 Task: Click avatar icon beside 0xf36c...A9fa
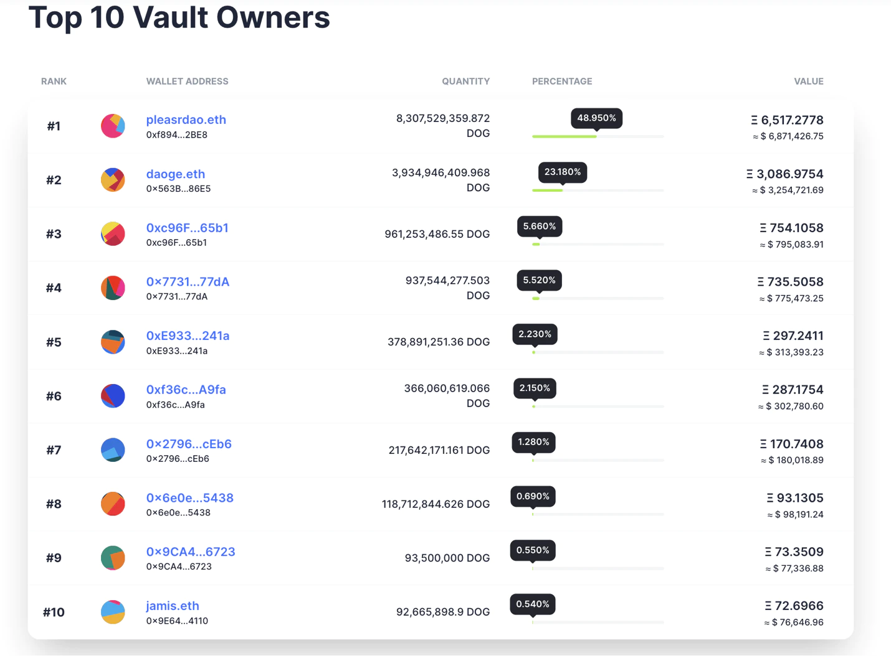[x=113, y=396]
